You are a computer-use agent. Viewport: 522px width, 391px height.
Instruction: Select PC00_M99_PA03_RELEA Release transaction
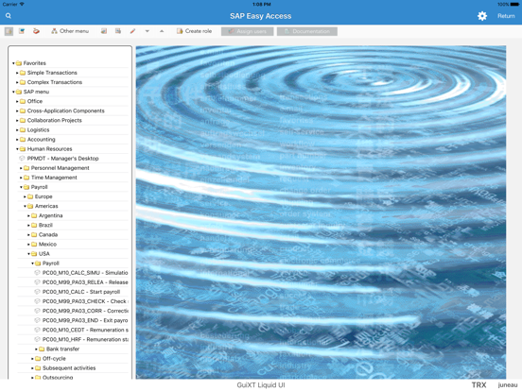[85, 282]
